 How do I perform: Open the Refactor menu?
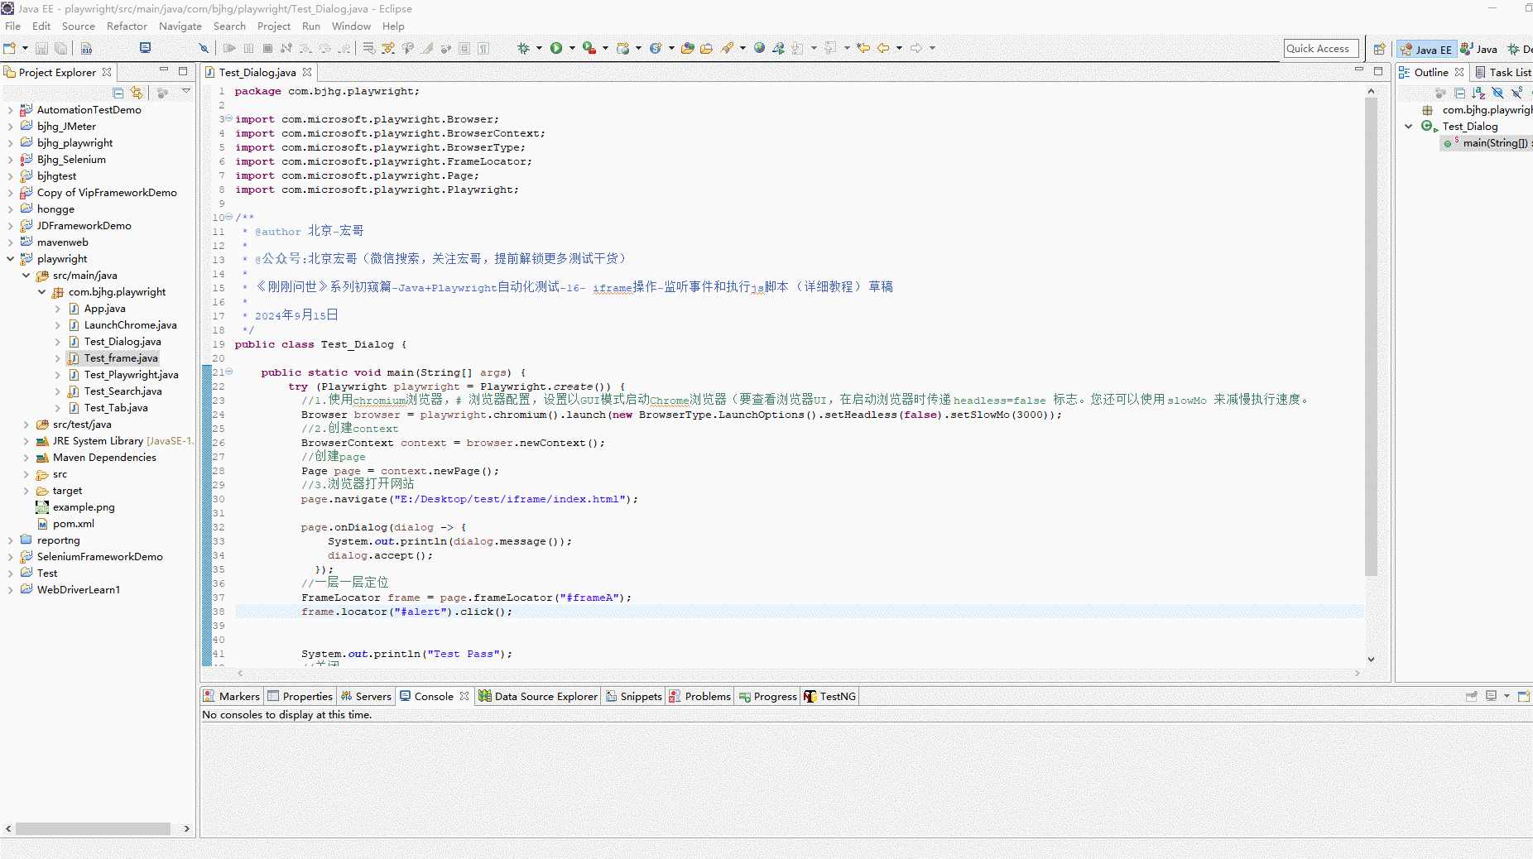(x=127, y=26)
